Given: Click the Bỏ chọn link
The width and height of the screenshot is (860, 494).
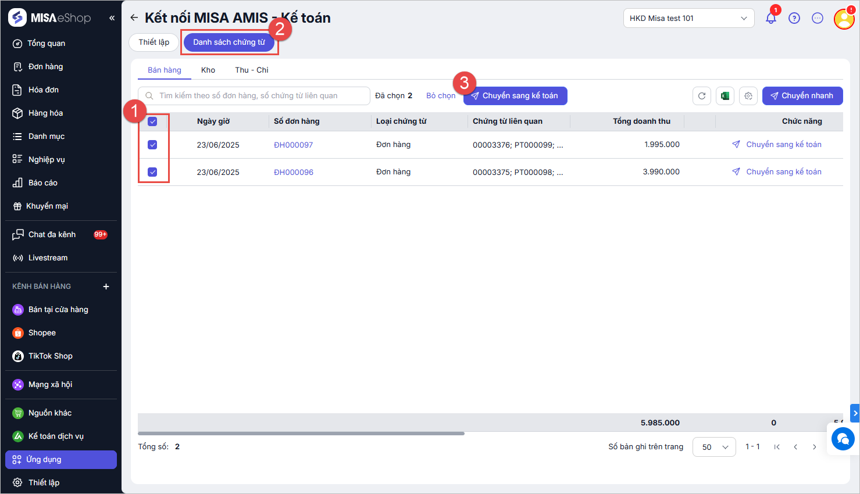Looking at the screenshot, I should [x=440, y=96].
